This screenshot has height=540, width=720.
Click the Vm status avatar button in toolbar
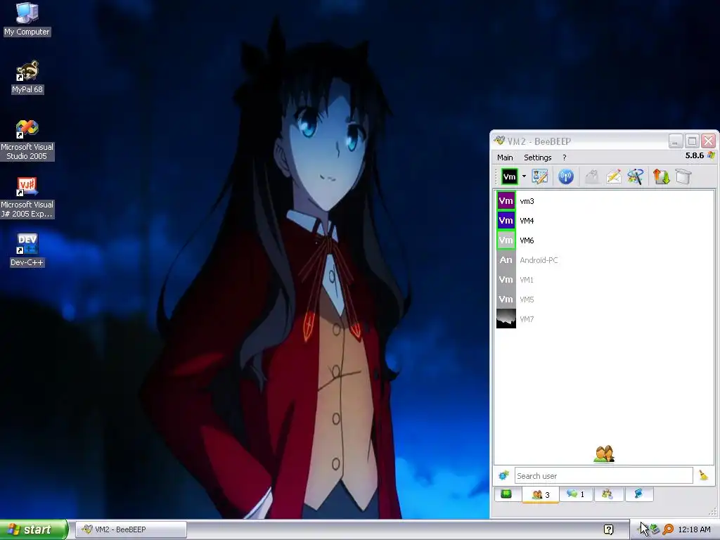(509, 176)
